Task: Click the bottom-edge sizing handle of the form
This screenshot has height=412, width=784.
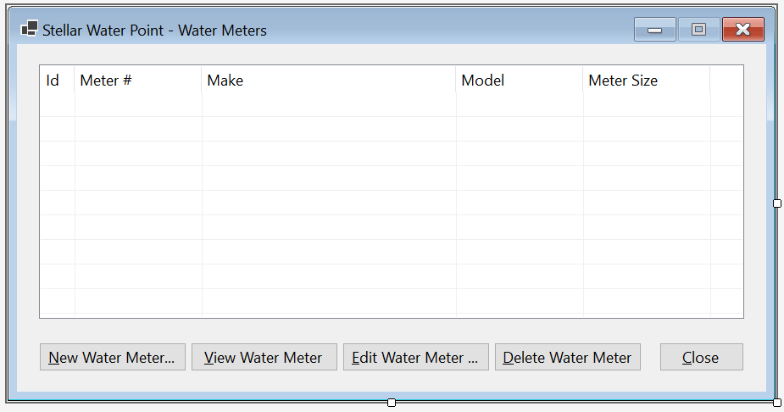Action: pos(392,403)
